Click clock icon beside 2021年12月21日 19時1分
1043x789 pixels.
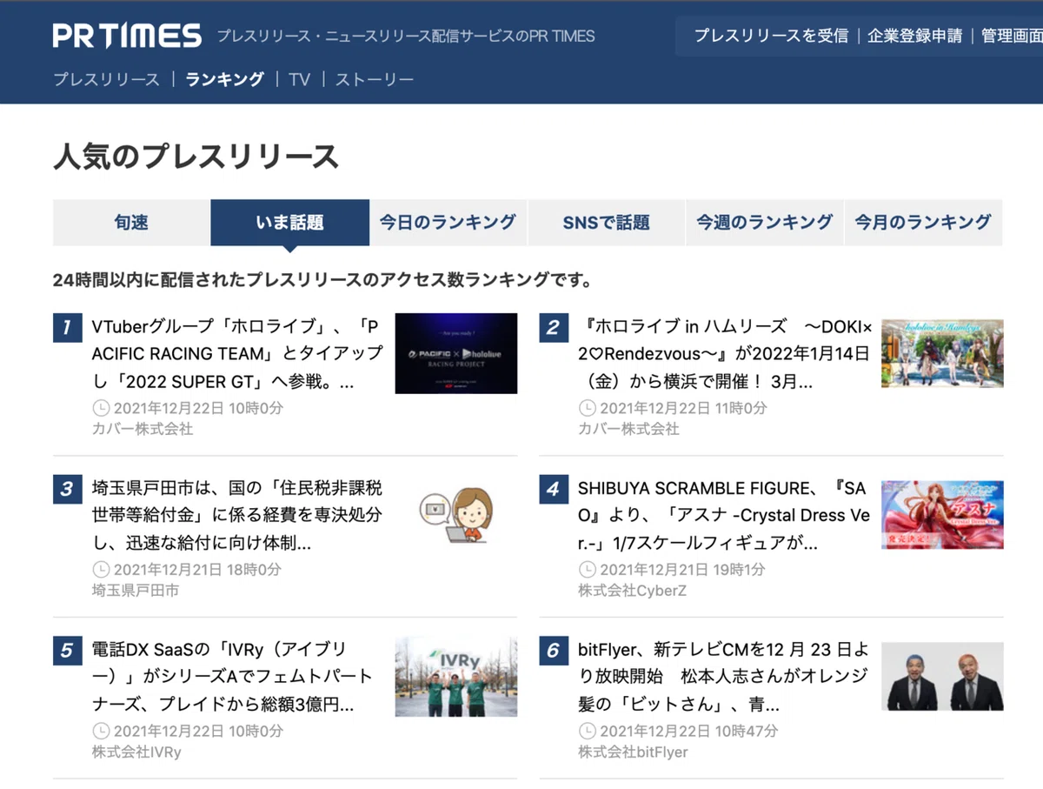(588, 570)
